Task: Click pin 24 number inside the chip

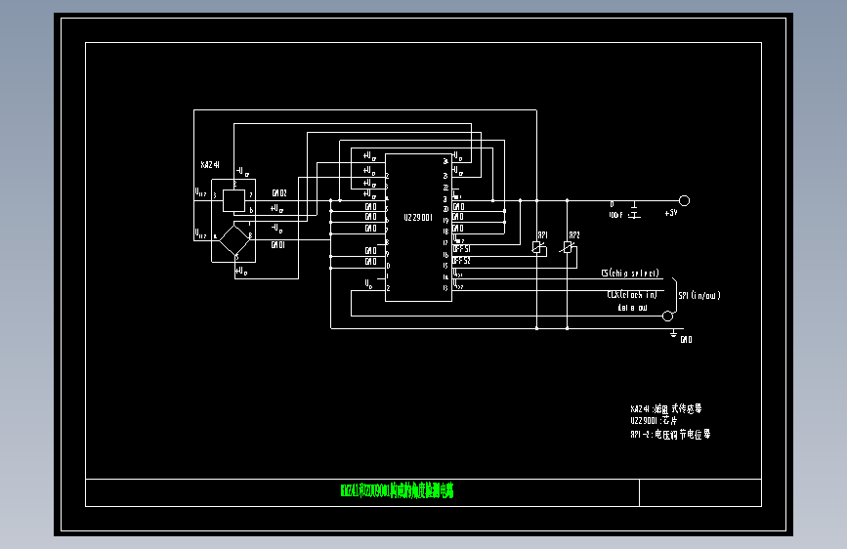Action: 445,161
